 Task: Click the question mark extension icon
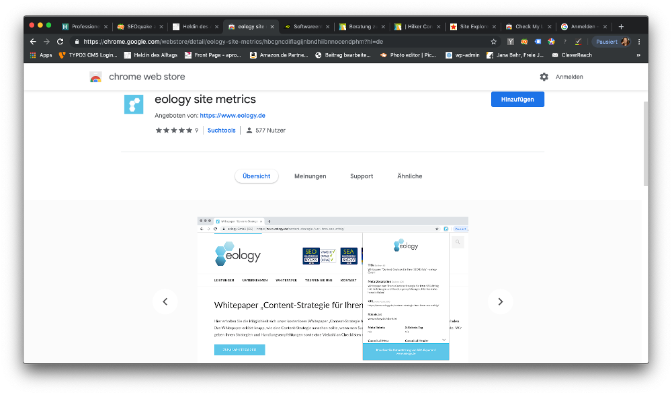click(x=565, y=42)
